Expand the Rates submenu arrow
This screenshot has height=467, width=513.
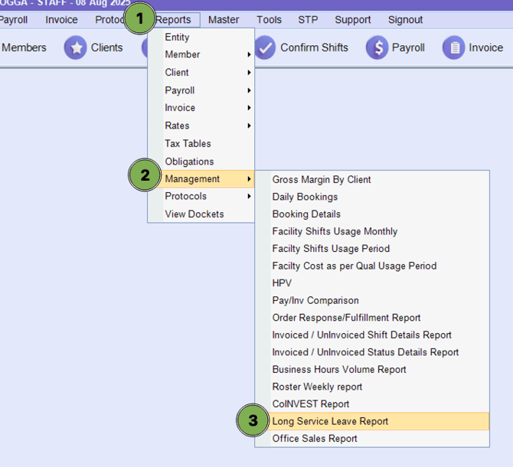click(249, 126)
